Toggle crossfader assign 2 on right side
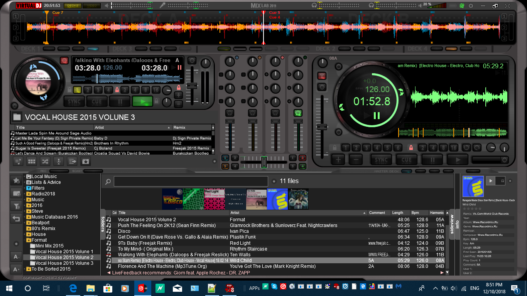Image resolution: width=527 pixels, height=296 pixels. click(x=302, y=158)
